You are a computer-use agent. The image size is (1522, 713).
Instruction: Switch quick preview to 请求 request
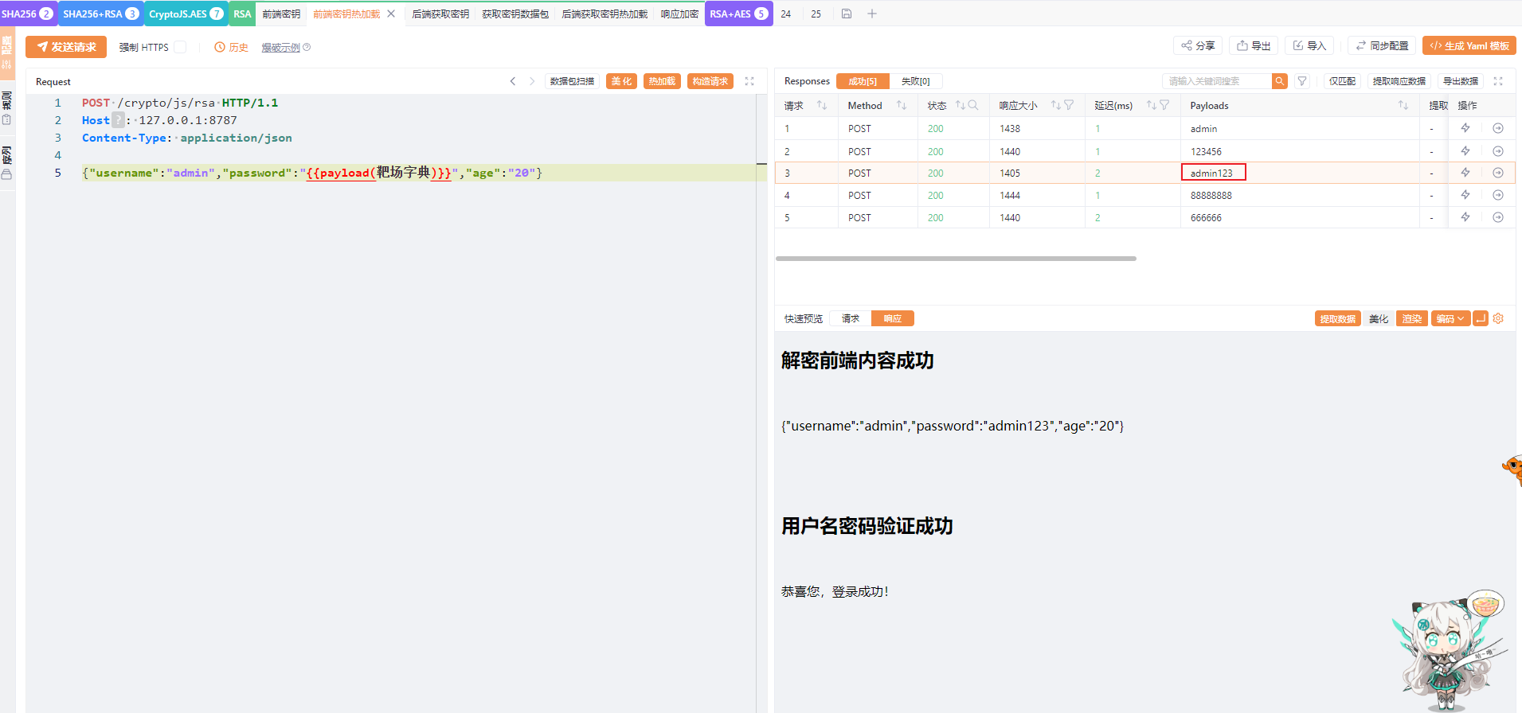coord(851,318)
